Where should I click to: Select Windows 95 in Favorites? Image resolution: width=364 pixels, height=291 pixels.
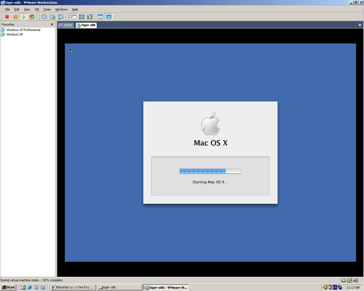click(12, 34)
